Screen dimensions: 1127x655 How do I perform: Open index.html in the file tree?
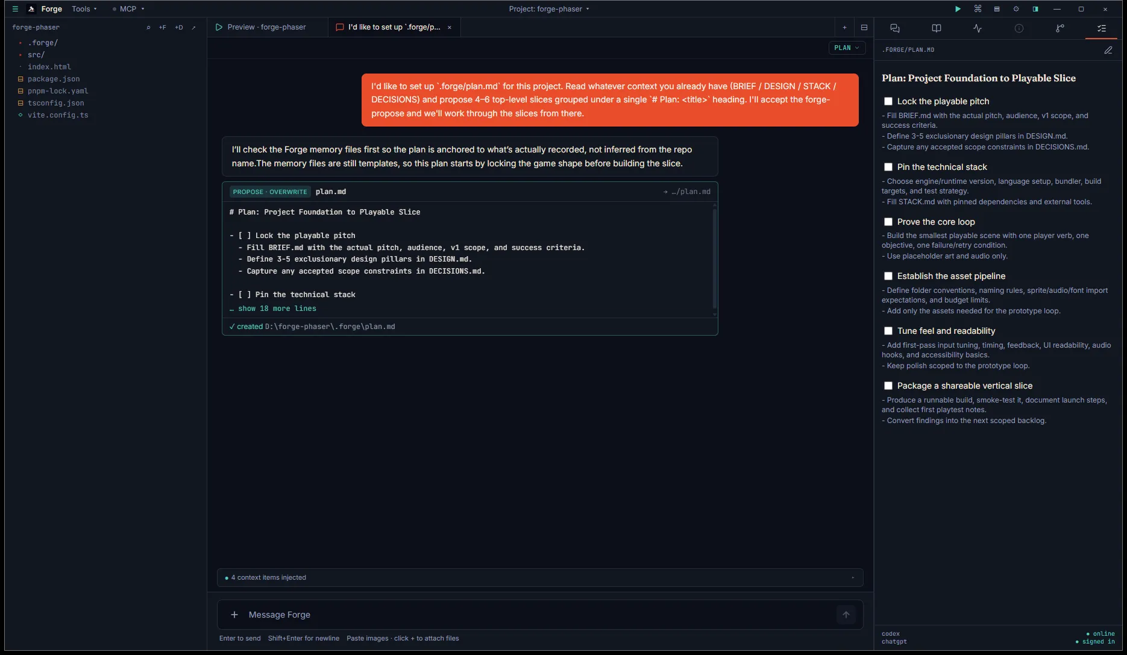(49, 67)
